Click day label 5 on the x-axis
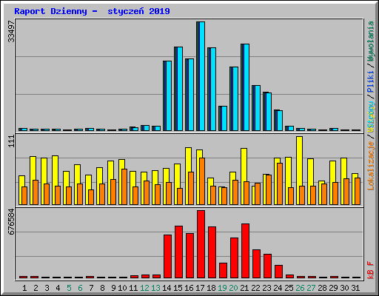This screenshot has height=296, width=379. pyautogui.click(x=69, y=288)
